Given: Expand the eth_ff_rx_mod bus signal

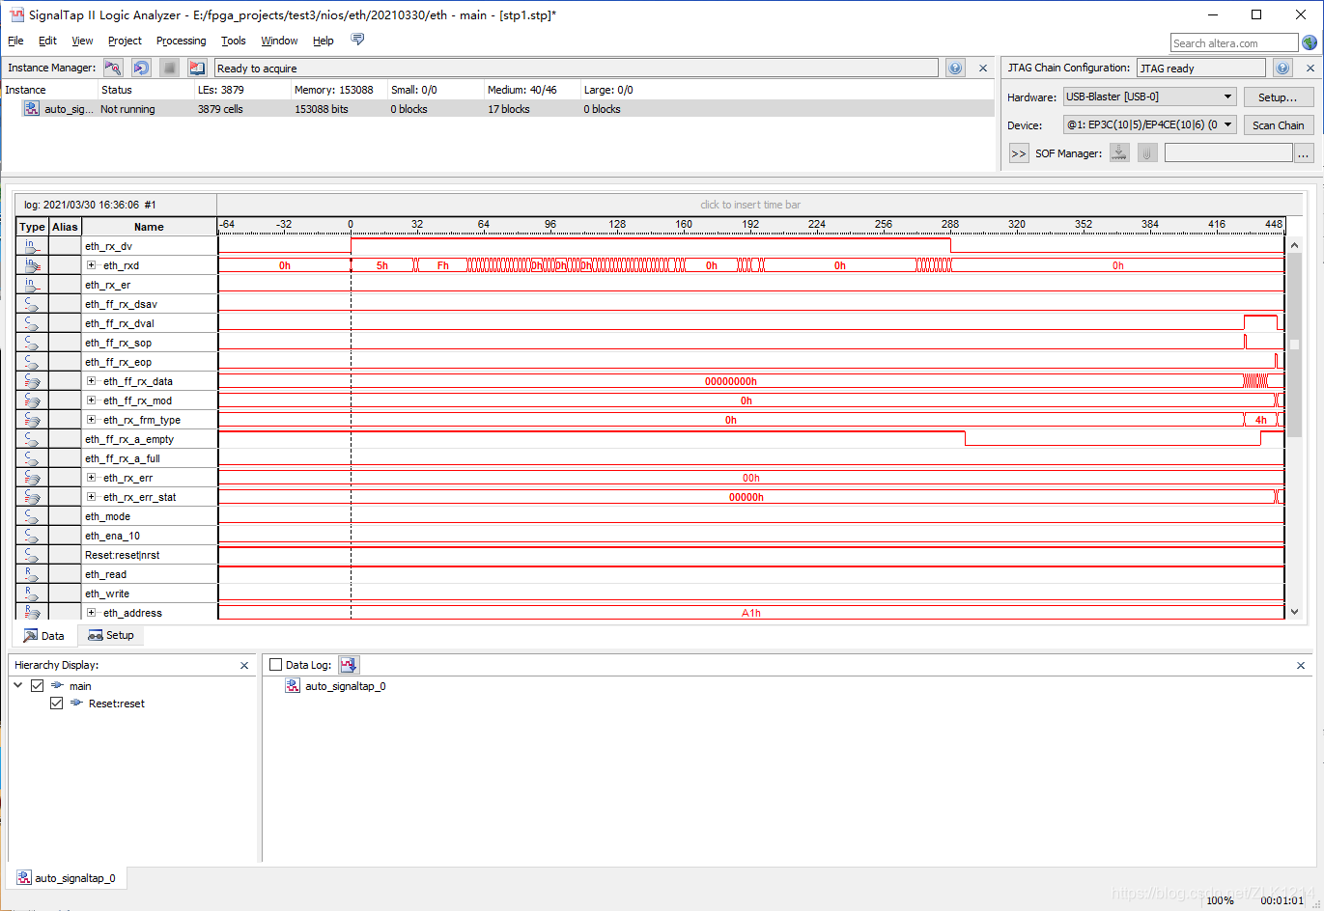Looking at the screenshot, I should (x=92, y=400).
